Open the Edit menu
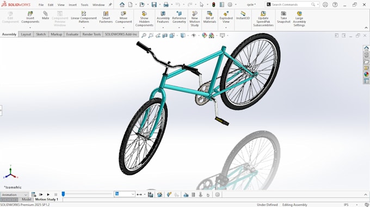 [51, 5]
